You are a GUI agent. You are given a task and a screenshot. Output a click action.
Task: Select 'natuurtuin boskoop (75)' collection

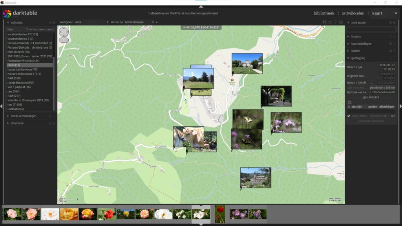pyautogui.click(x=22, y=69)
